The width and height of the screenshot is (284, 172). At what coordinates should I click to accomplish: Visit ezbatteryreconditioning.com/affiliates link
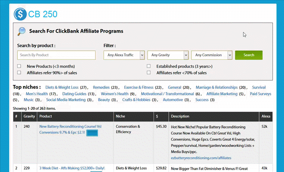tap(201, 158)
